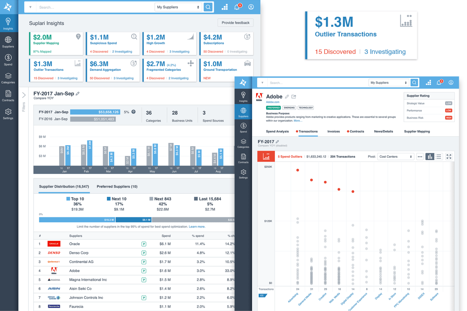Open Insights in the left window sidebar
This screenshot has width=467, height=311.
point(8,24)
